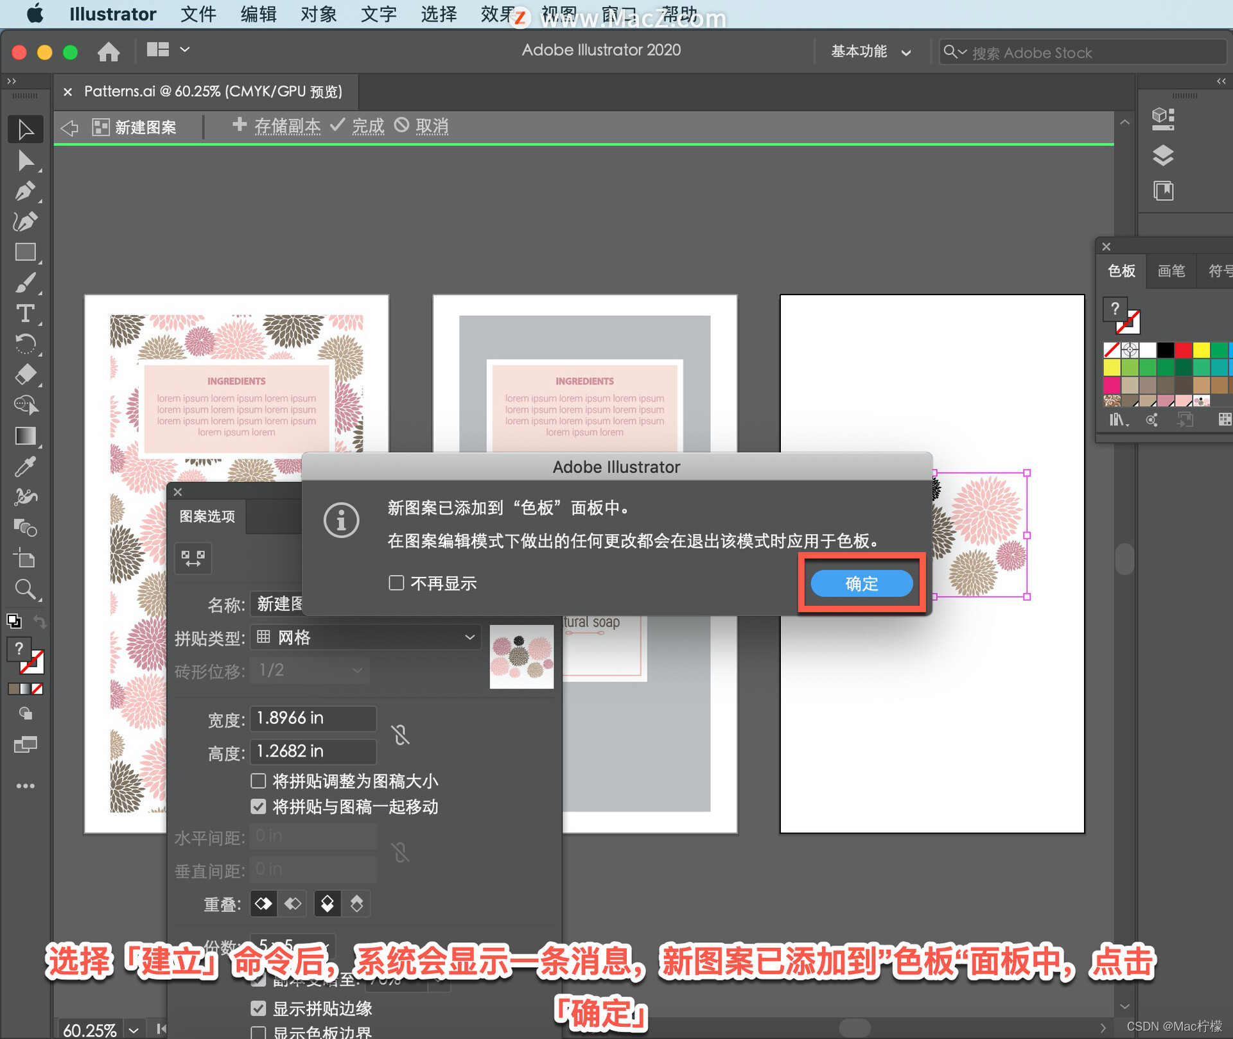Set overlap to right in front
Image resolution: width=1233 pixels, height=1039 pixels.
point(293,904)
